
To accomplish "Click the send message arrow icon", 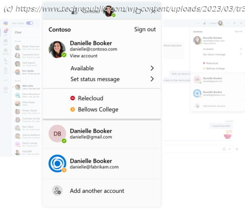I will (237, 149).
